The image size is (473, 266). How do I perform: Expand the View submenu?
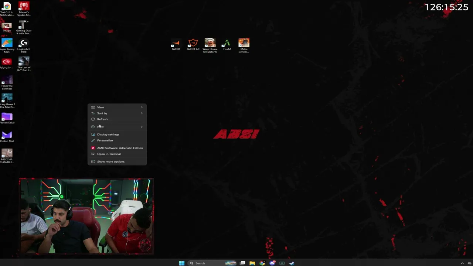click(x=117, y=107)
